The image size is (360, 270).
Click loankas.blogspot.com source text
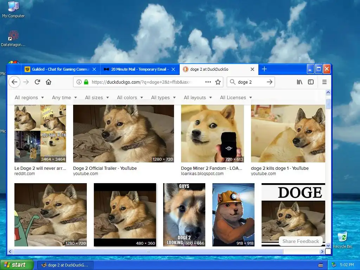[202, 174]
